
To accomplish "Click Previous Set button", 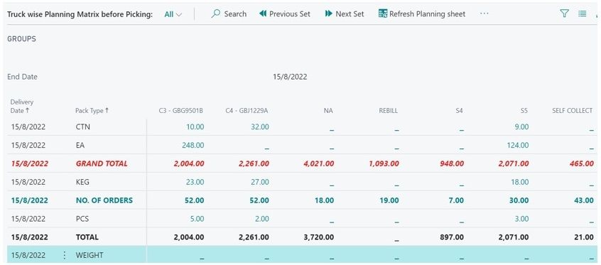I will pyautogui.click(x=285, y=13).
